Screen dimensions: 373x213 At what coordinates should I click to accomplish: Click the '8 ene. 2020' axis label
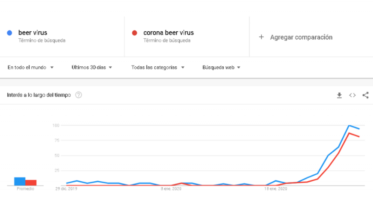pos(171,189)
